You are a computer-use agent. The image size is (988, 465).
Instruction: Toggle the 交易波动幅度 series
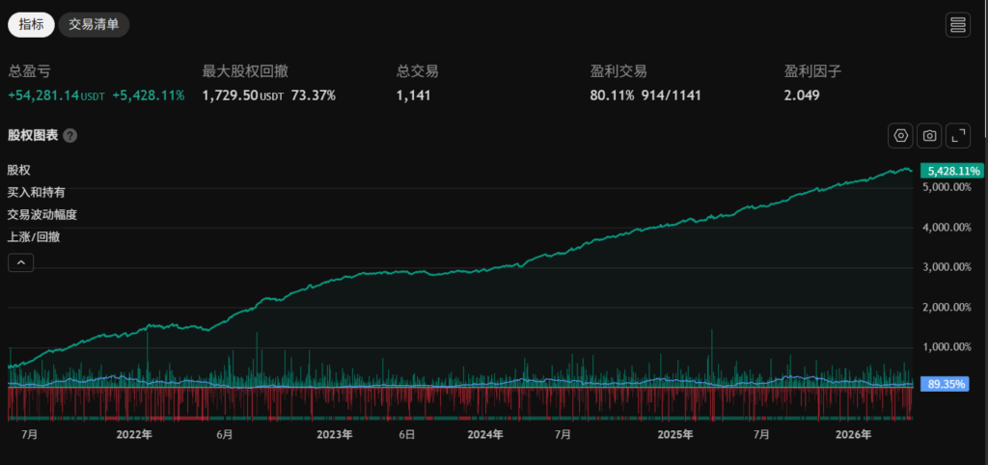pyautogui.click(x=41, y=214)
